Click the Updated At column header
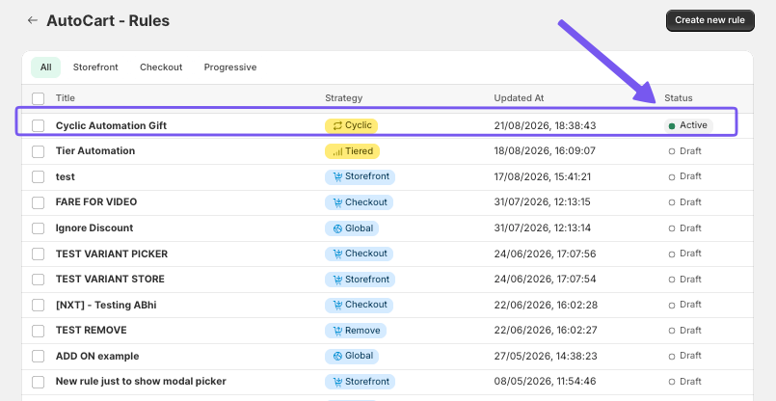776x401 pixels. [520, 98]
